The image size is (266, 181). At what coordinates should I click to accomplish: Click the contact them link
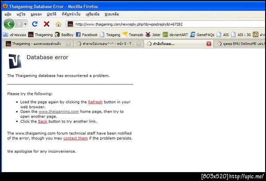75,138
